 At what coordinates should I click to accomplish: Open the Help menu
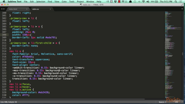(x=99, y=1)
